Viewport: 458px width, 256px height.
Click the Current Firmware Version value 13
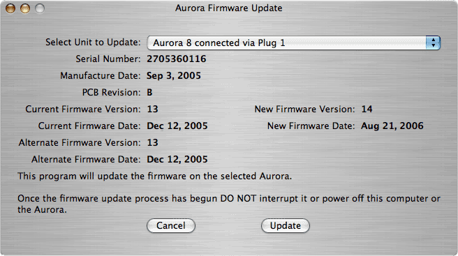coord(152,110)
